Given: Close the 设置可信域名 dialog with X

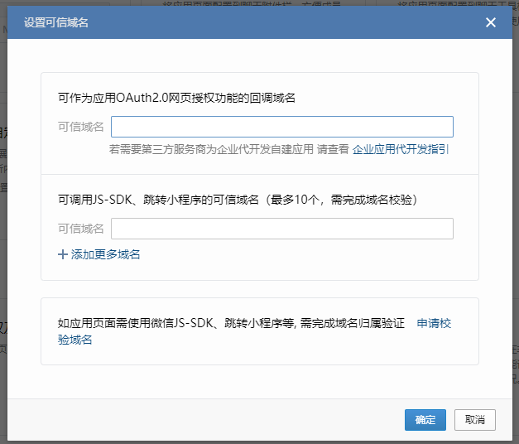Looking at the screenshot, I should pos(491,22).
